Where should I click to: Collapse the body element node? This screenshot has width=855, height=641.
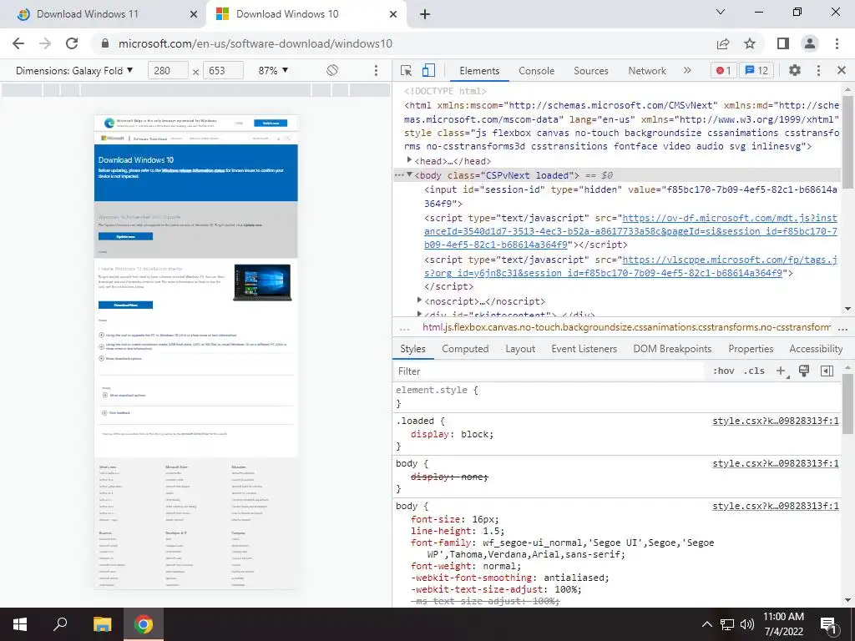(x=409, y=175)
